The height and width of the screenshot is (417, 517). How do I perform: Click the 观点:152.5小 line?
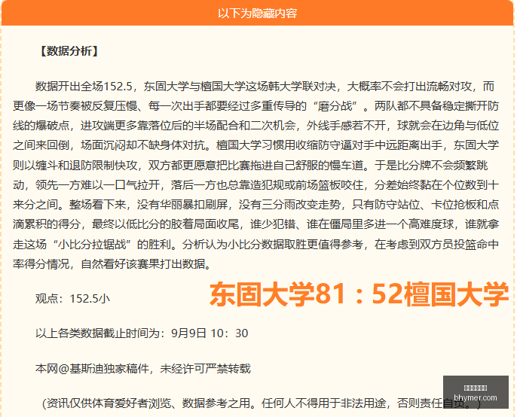(x=72, y=298)
